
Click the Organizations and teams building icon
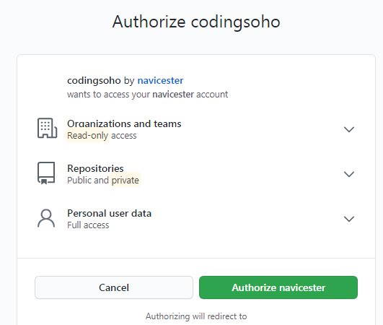click(x=47, y=128)
